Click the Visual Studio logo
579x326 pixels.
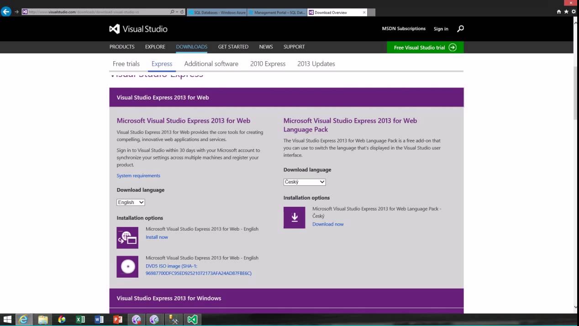coord(138,29)
